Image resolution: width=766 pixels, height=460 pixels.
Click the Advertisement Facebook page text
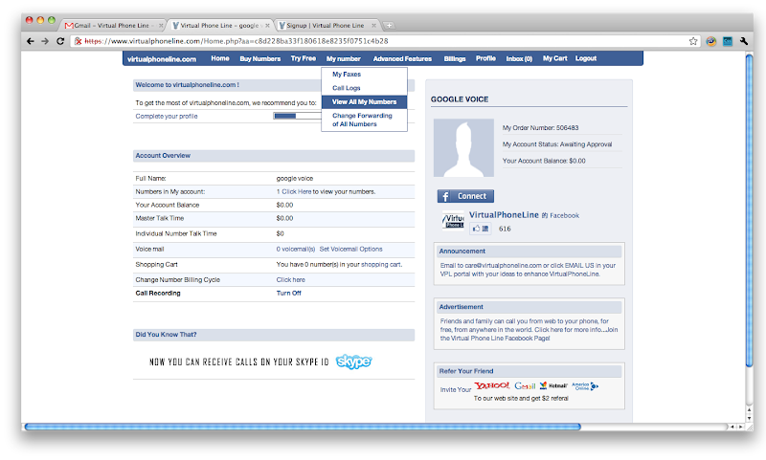click(529, 330)
